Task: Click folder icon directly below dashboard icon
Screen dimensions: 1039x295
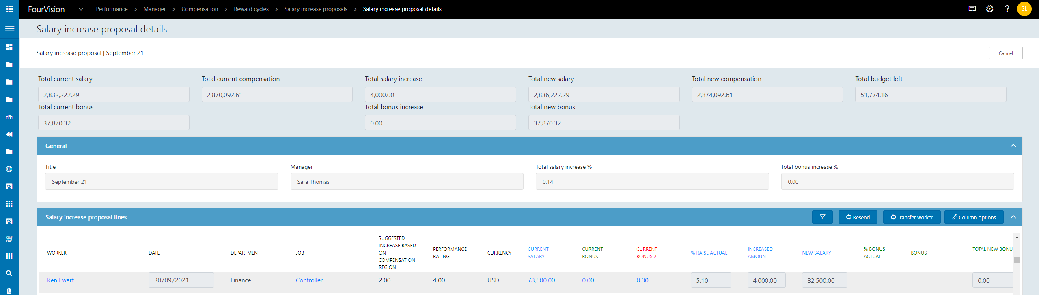Action: point(9,64)
